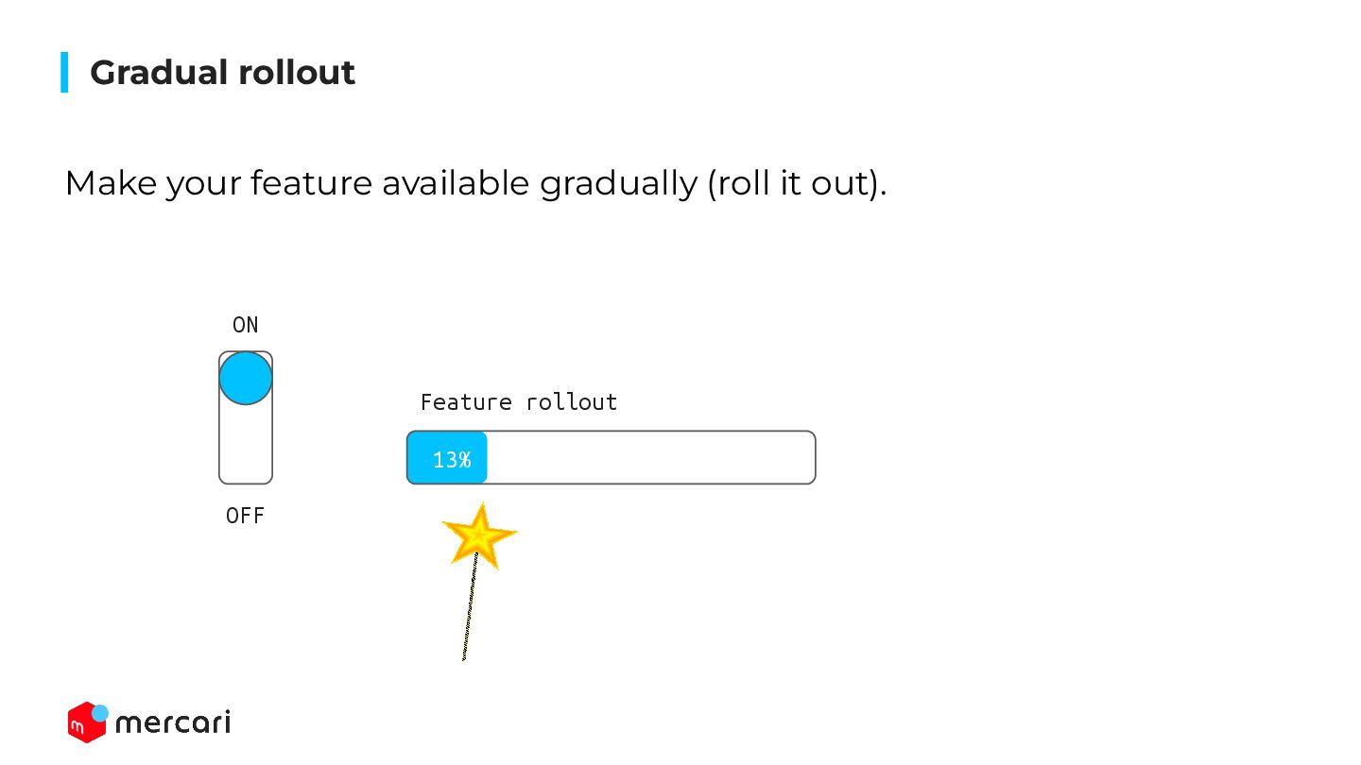Click the yellow star on the magic wand
1361x765 pixels.
tap(479, 536)
